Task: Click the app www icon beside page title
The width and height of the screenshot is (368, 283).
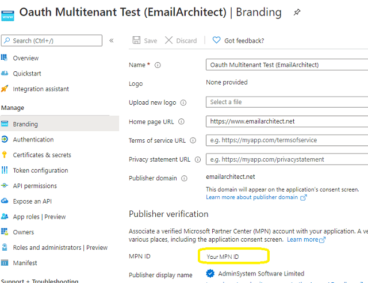Action: pos(7,16)
